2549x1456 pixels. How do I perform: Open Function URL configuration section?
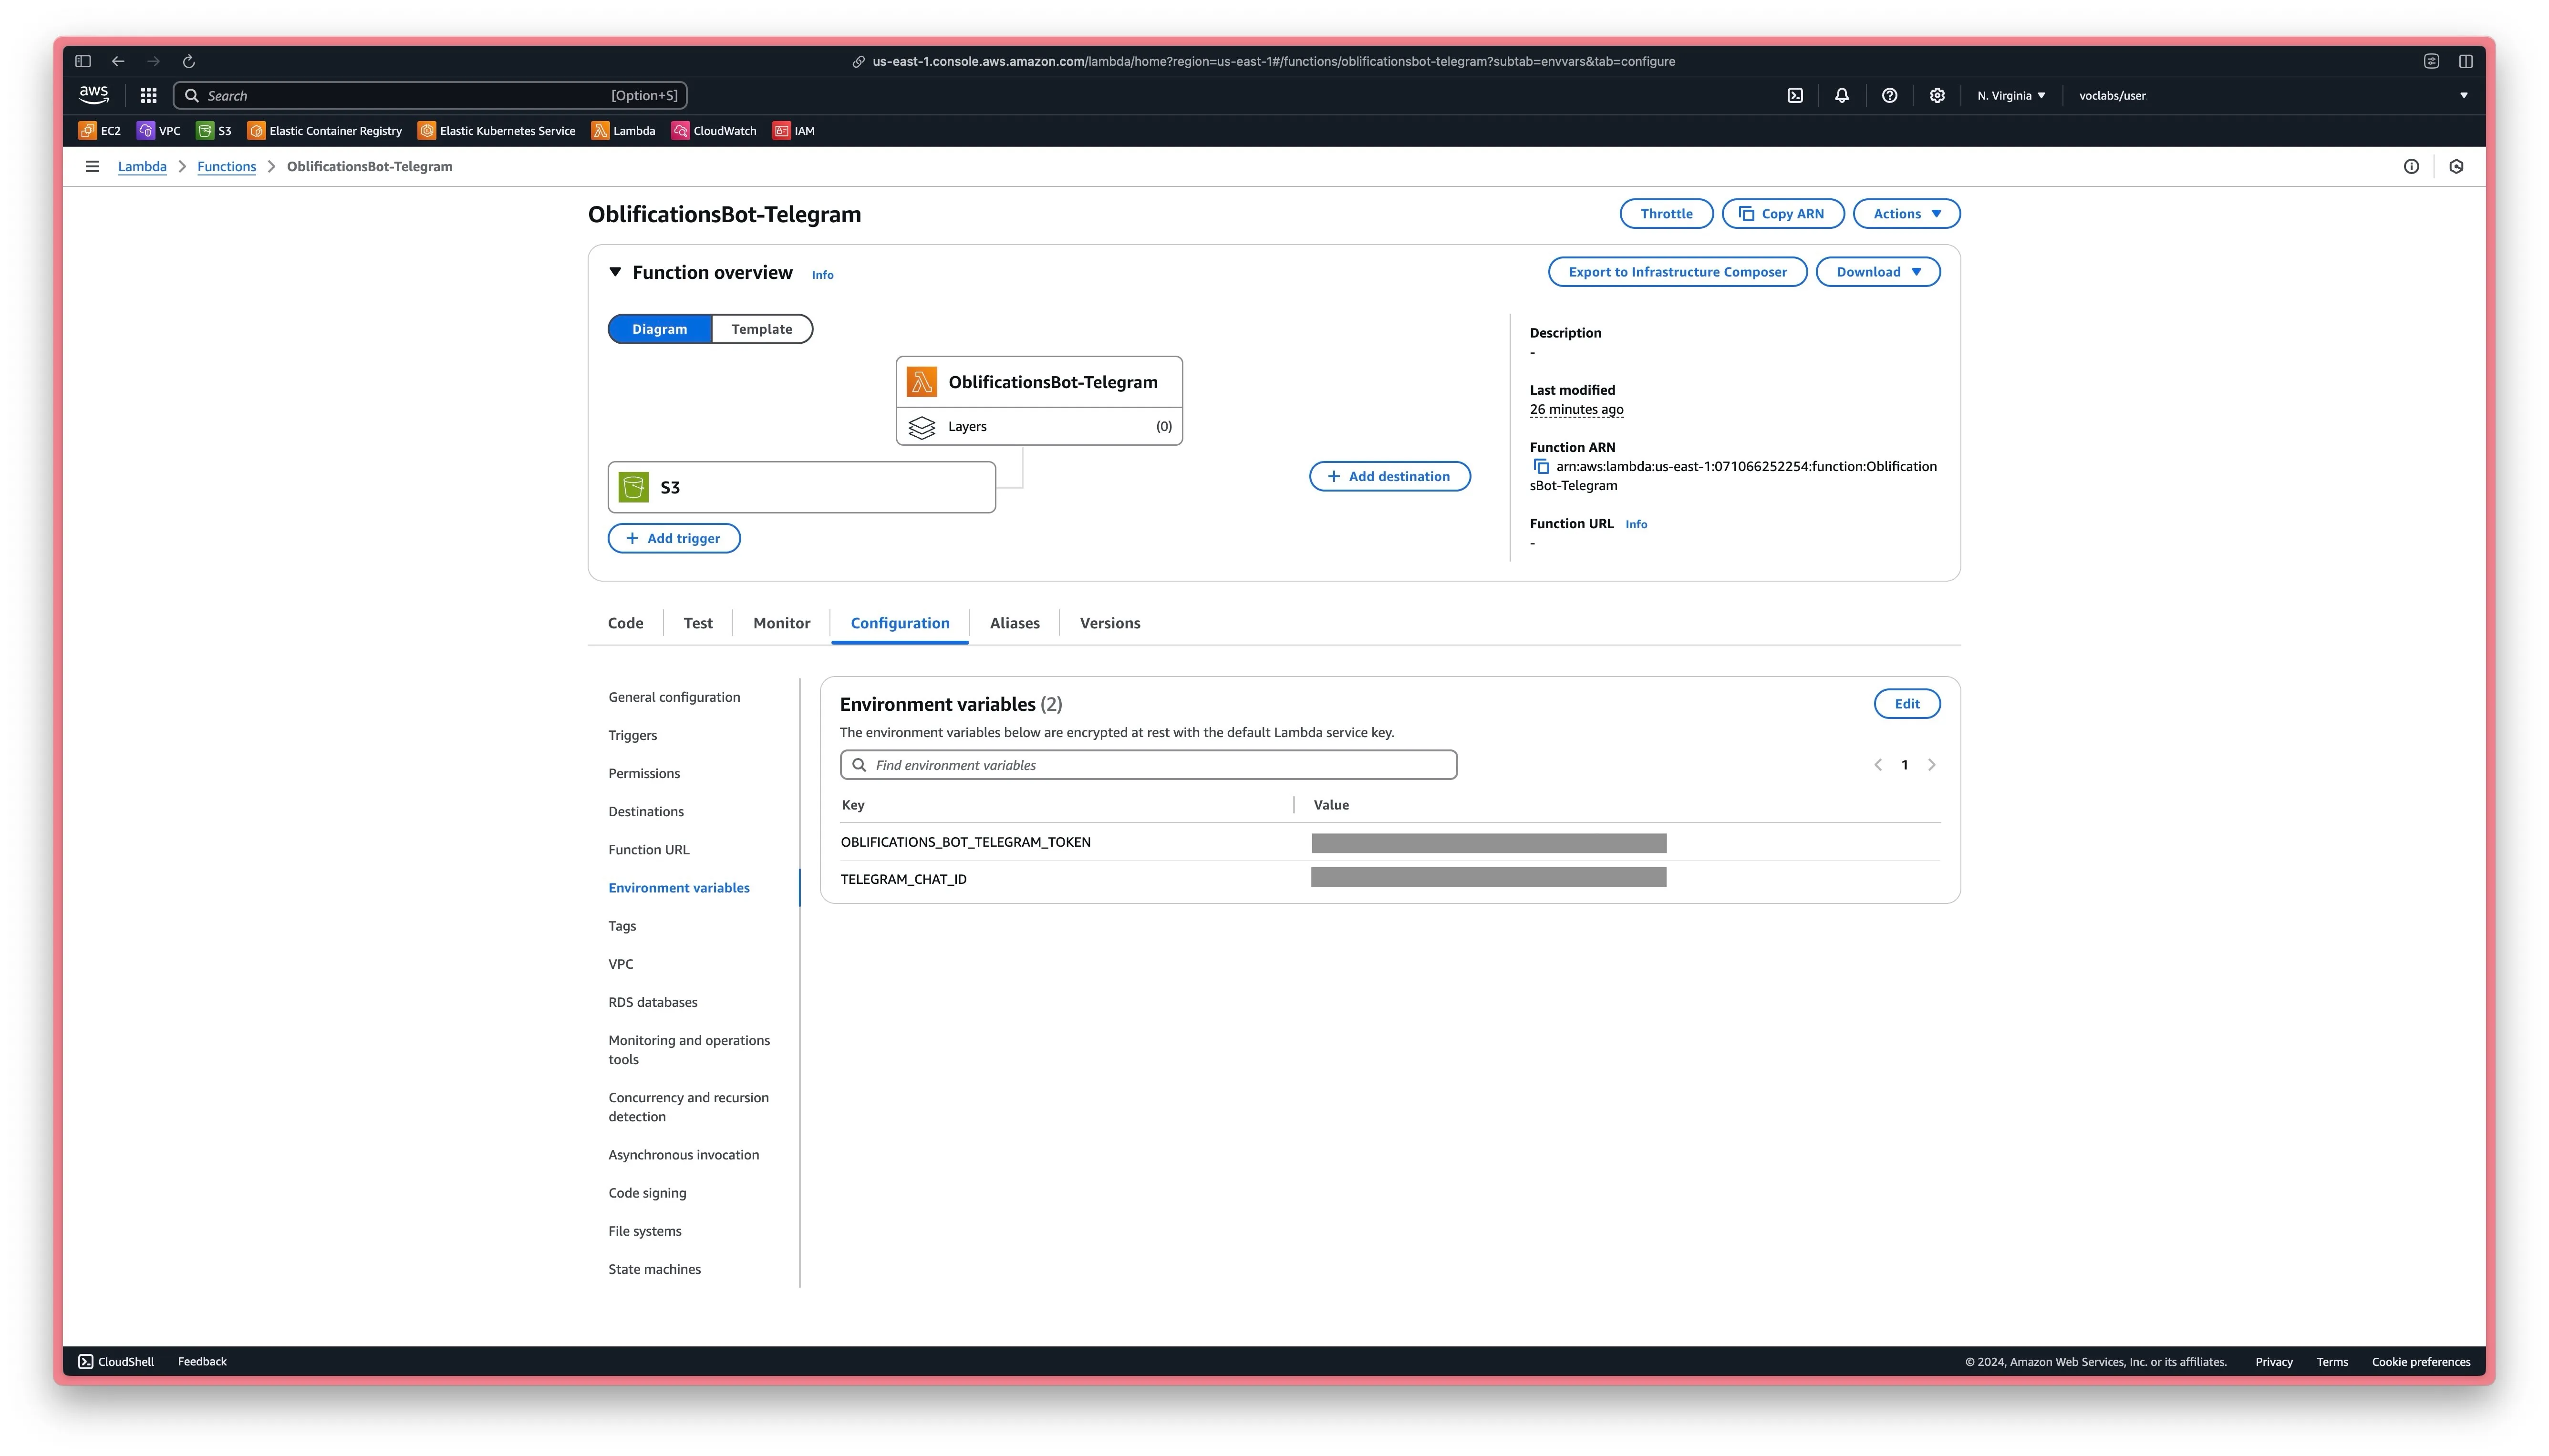648,849
